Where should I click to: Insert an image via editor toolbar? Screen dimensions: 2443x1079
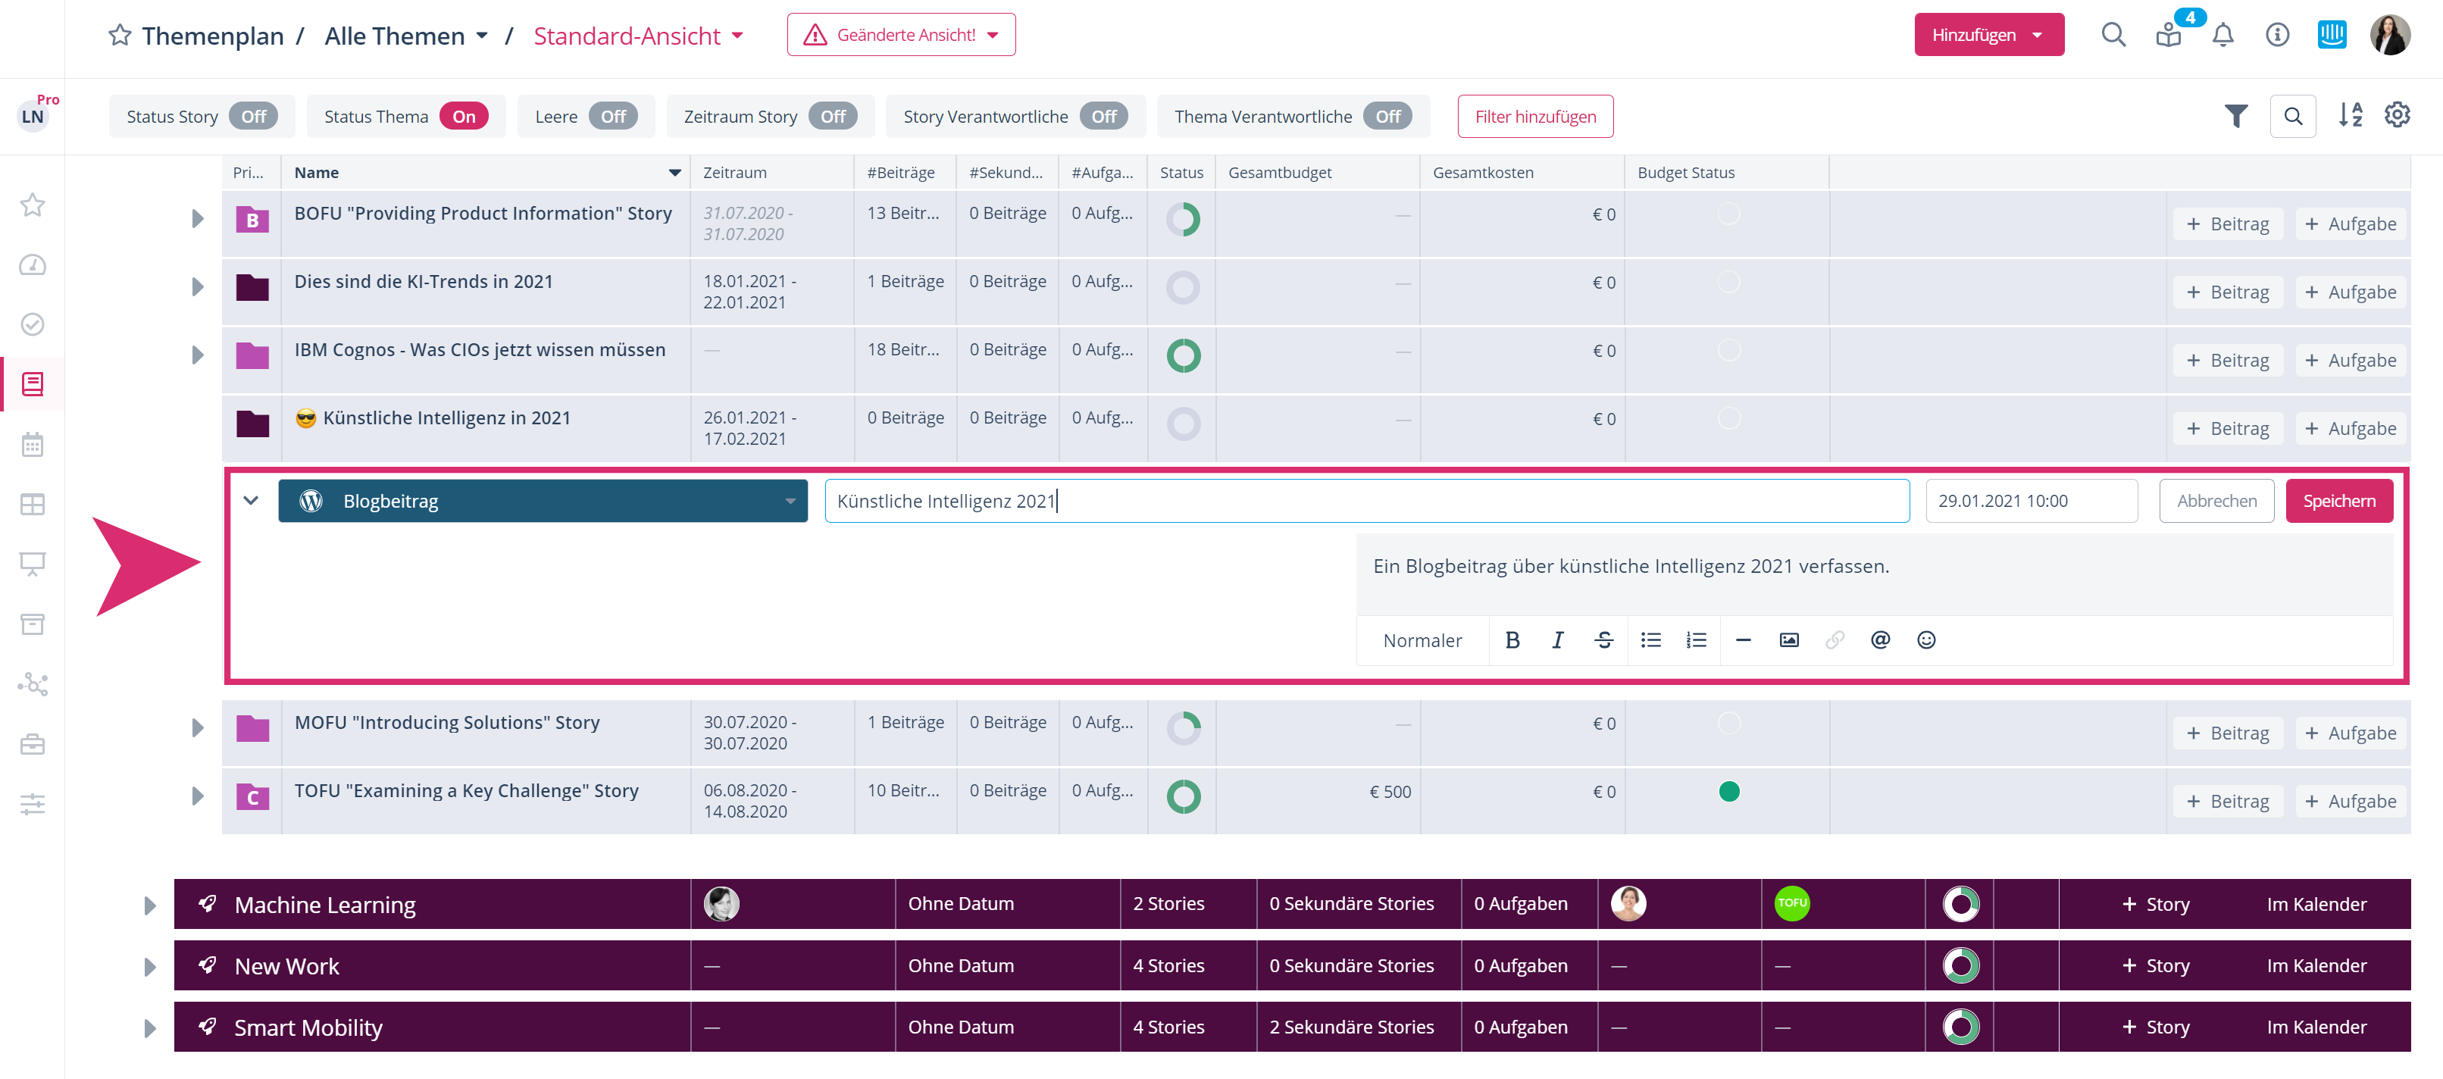click(1788, 640)
